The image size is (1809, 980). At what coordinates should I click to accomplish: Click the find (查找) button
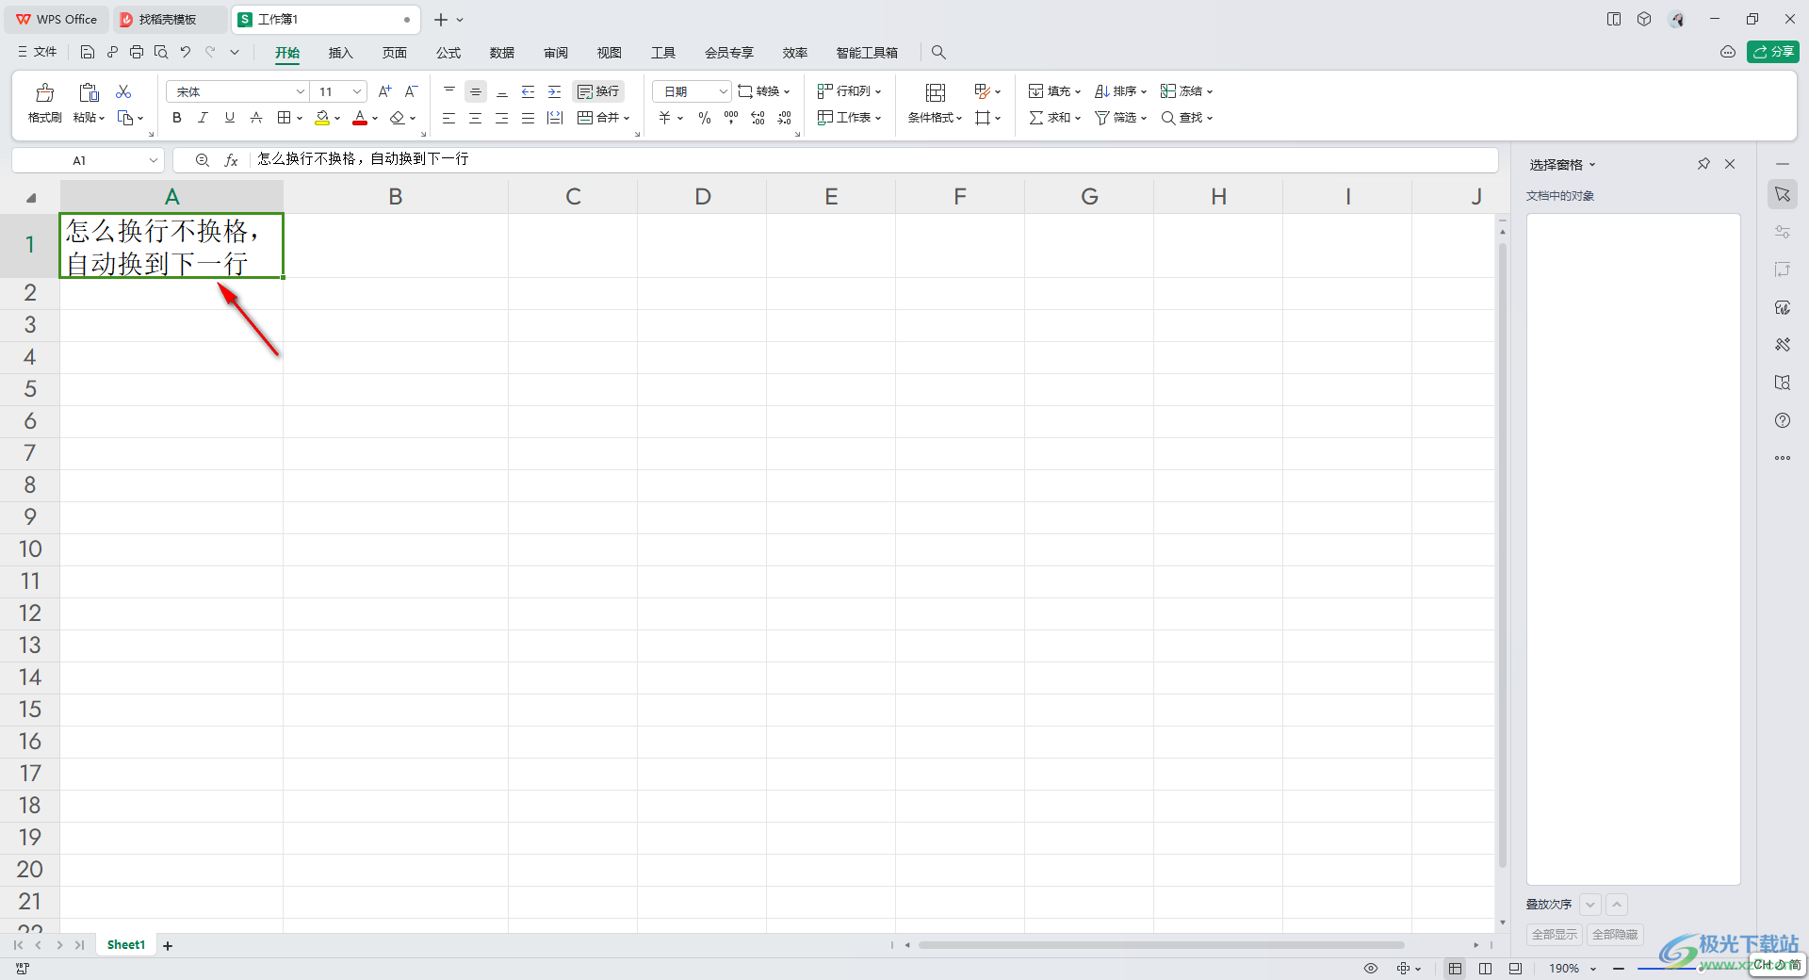1186,118
